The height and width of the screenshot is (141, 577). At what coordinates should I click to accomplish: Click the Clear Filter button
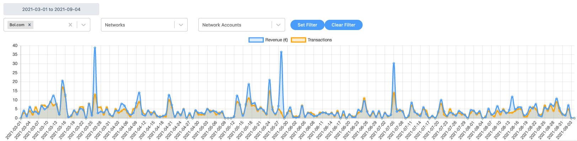343,25
